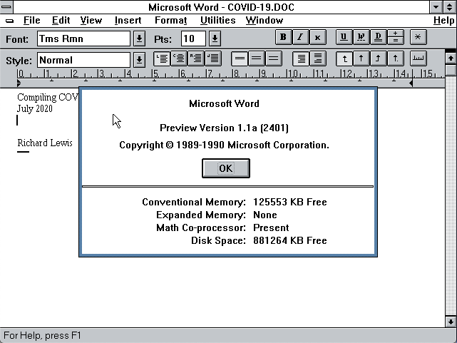Click the text 'Richard Lewis'
Image resolution: width=457 pixels, height=343 pixels.
(45, 143)
